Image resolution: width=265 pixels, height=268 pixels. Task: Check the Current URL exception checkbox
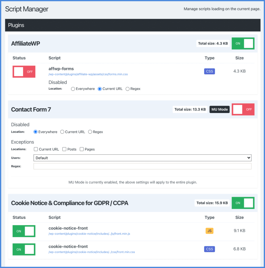tap(36, 149)
